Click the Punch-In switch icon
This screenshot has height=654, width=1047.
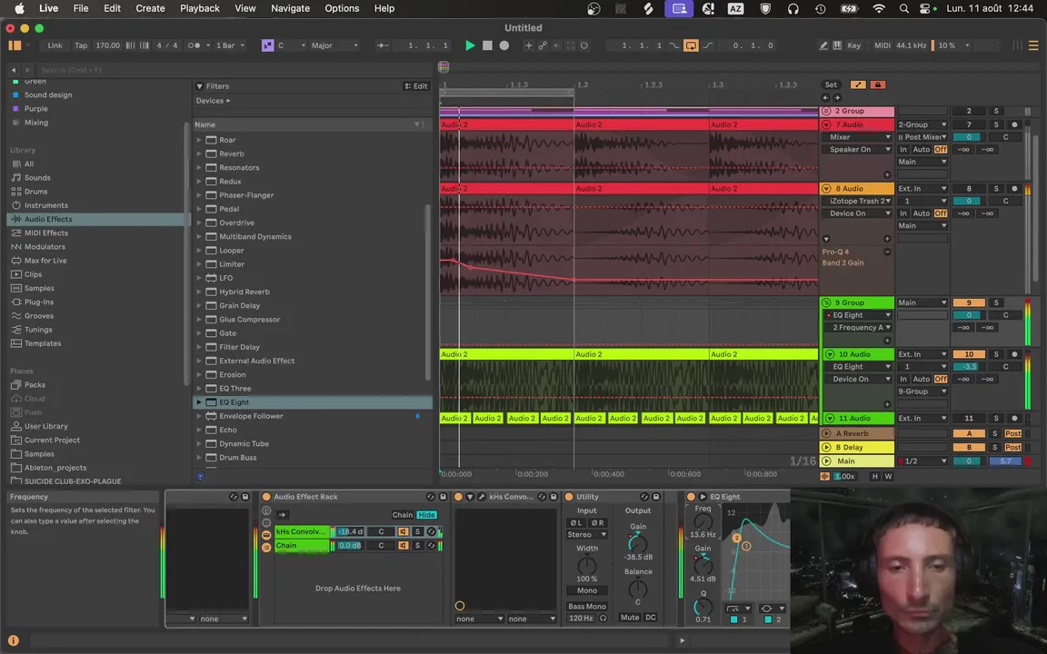coord(673,45)
